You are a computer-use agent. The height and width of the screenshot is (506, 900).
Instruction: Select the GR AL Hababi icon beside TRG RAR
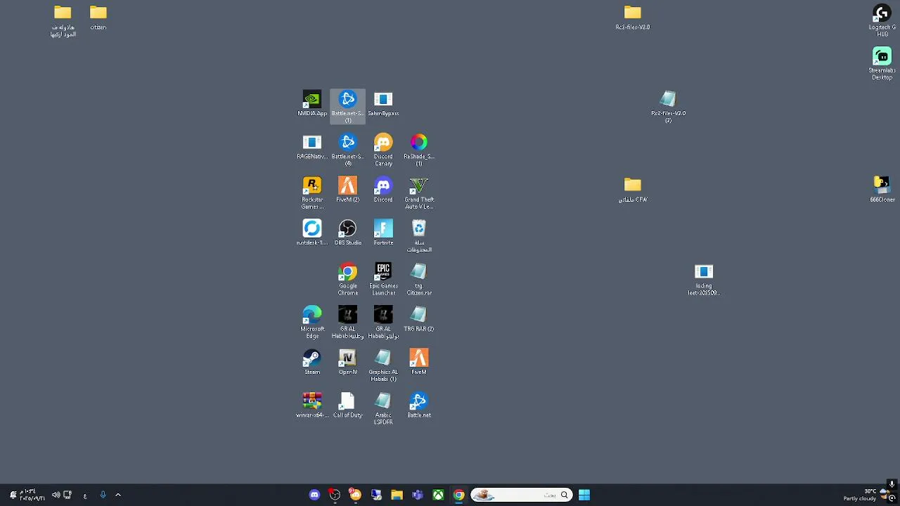[x=383, y=322]
